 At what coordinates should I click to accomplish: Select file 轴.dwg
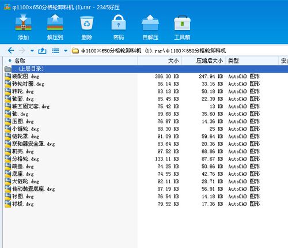click(20, 114)
